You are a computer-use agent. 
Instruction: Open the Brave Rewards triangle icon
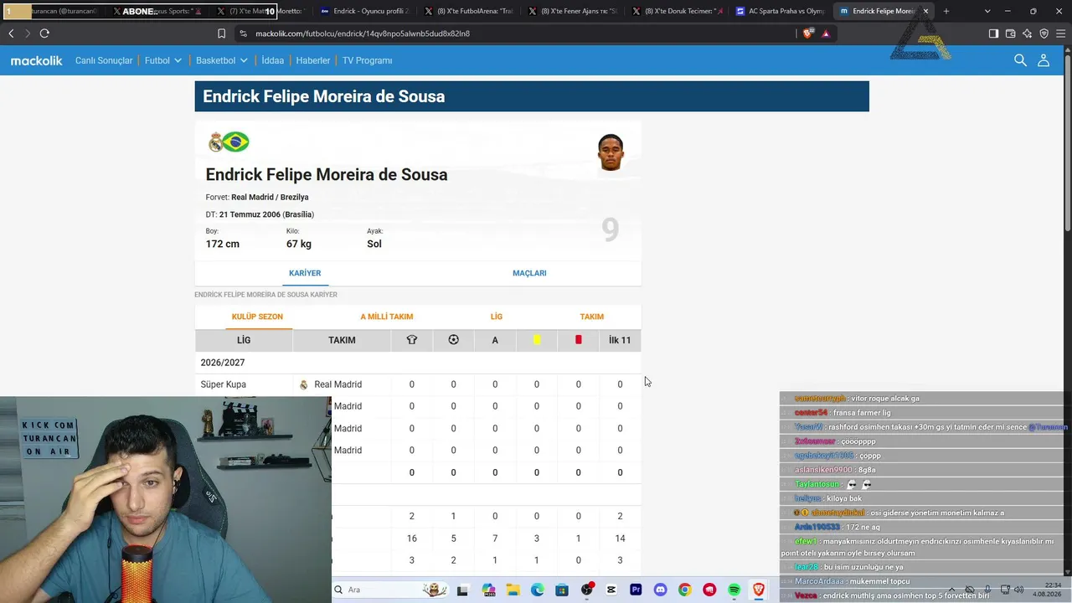[826, 33]
